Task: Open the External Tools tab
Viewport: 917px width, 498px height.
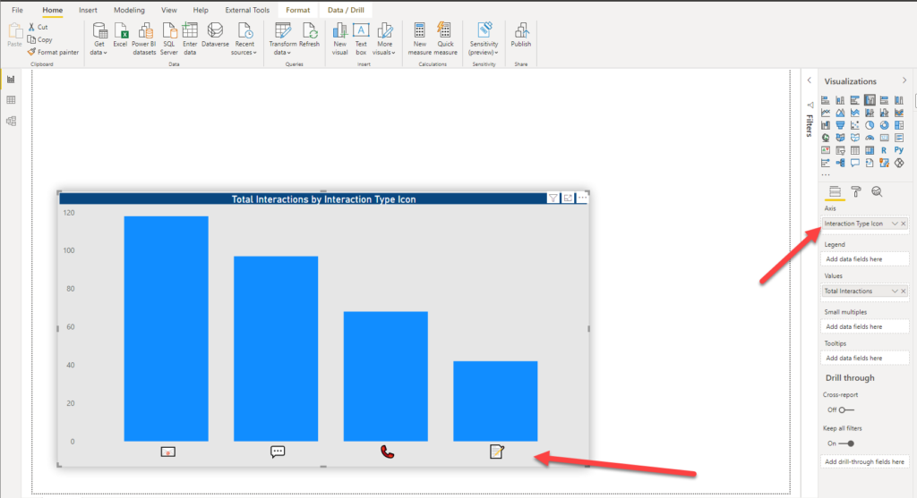Action: [247, 10]
